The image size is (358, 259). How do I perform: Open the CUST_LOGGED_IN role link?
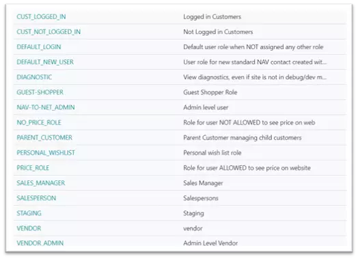click(41, 16)
